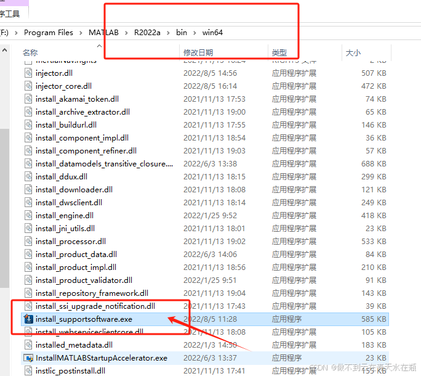Select the InstallMATLABStartupAccelerator.exe file name

[x=102, y=358]
